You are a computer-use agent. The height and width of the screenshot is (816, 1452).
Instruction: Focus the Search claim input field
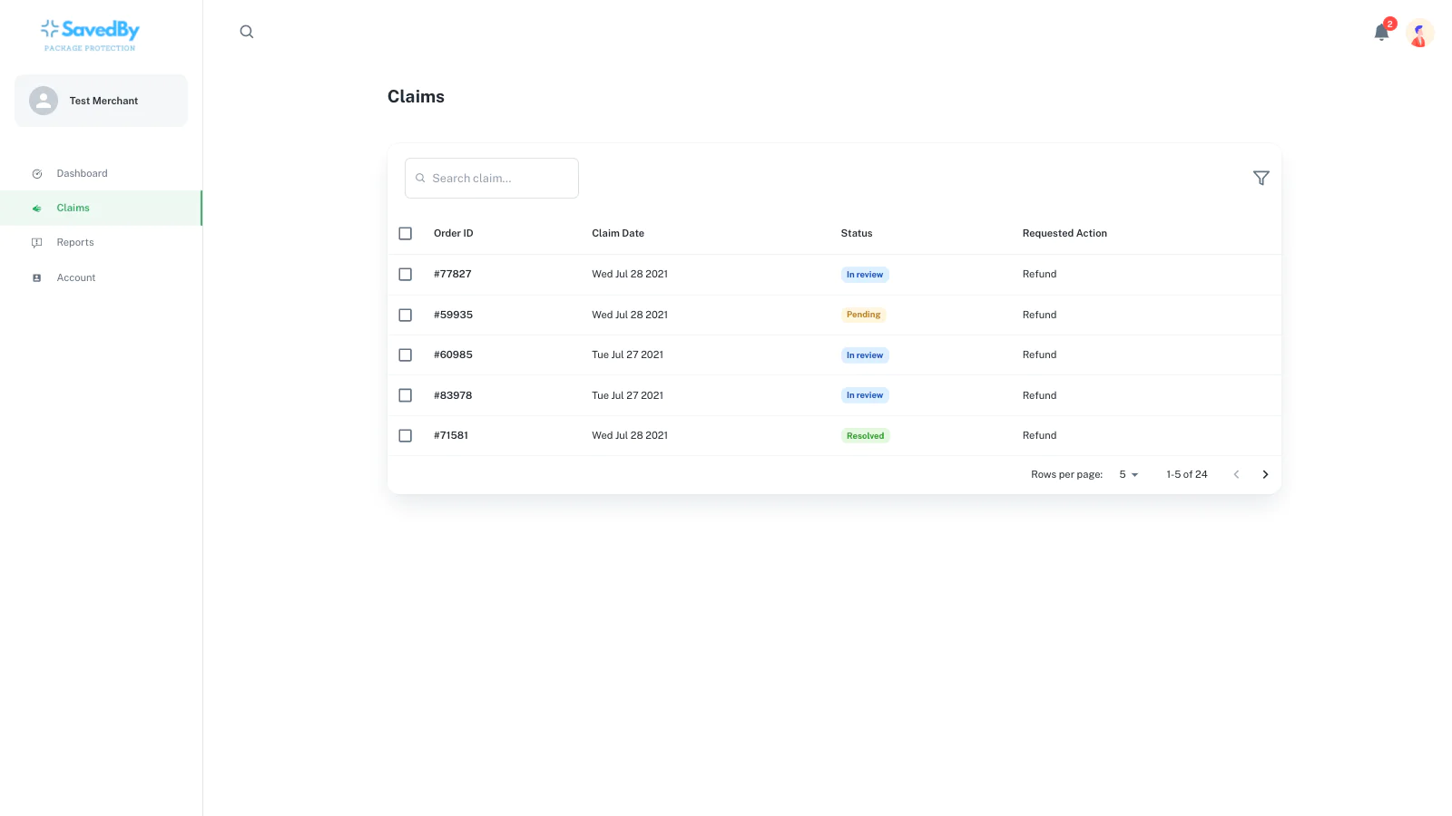[x=492, y=179]
